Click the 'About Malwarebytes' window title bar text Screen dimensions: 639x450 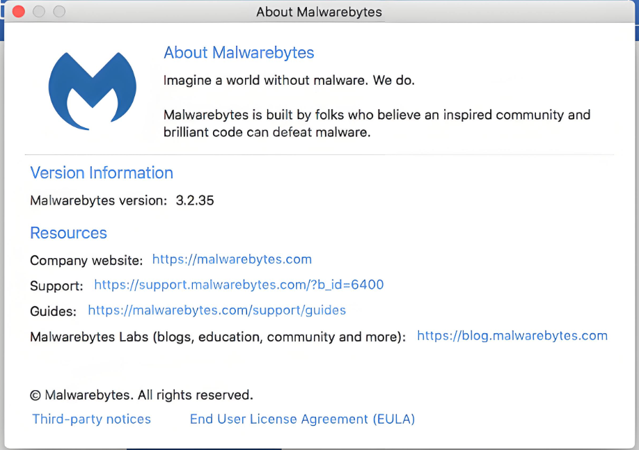[x=319, y=12]
